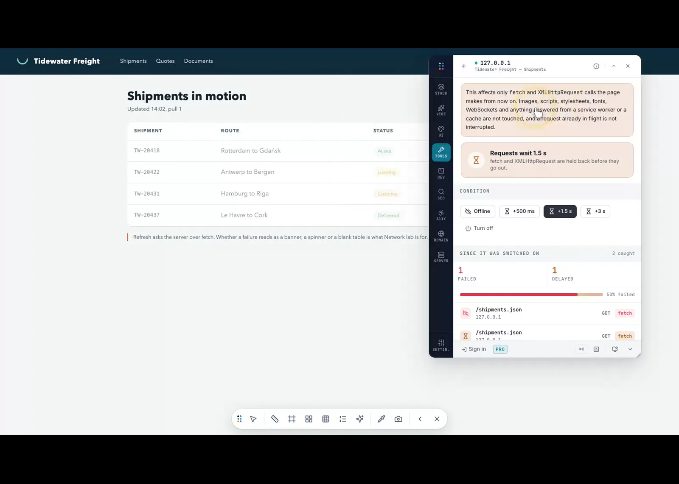Open the ⌘K command palette button
Image resolution: width=679 pixels, height=484 pixels.
pos(581,349)
